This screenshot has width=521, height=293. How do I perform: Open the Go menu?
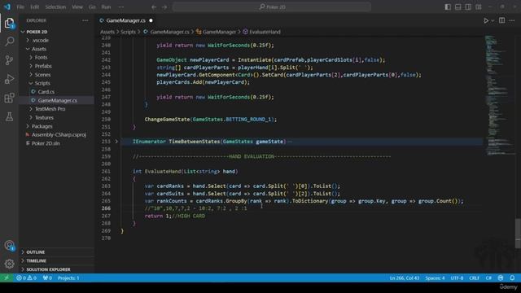[92, 7]
